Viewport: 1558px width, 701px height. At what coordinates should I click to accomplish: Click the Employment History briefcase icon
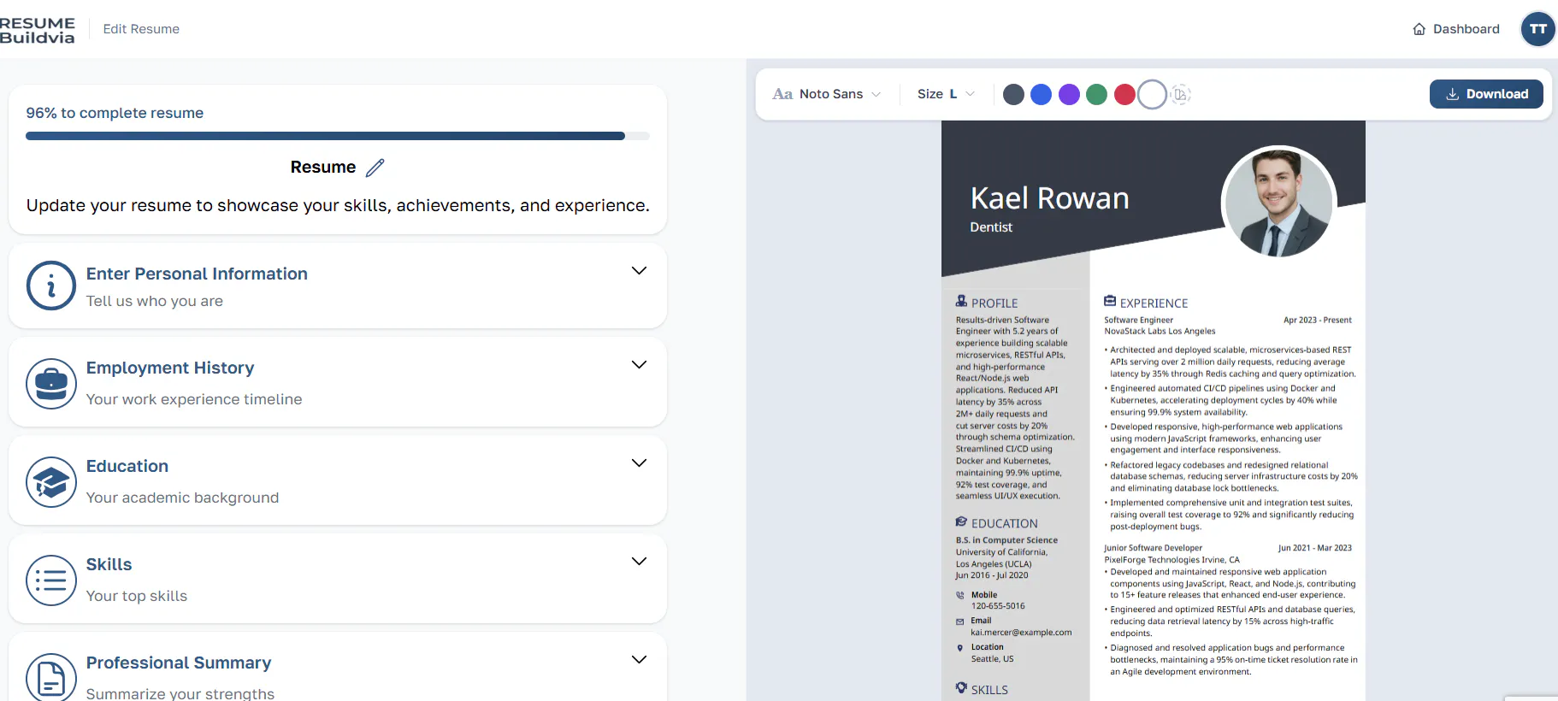[x=51, y=384]
